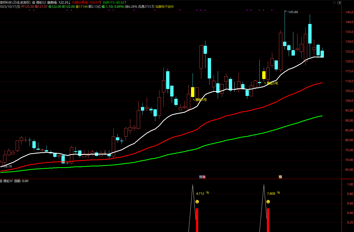Expand the 腾蛇5F sub-indicator dropdown
This screenshot has width=354, height=232.
1,181
